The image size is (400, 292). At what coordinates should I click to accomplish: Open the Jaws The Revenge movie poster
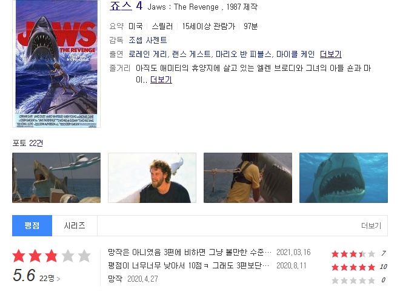[x=56, y=64]
